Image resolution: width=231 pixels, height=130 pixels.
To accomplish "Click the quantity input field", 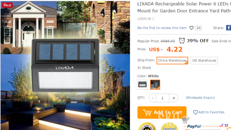I will point(163,98).
